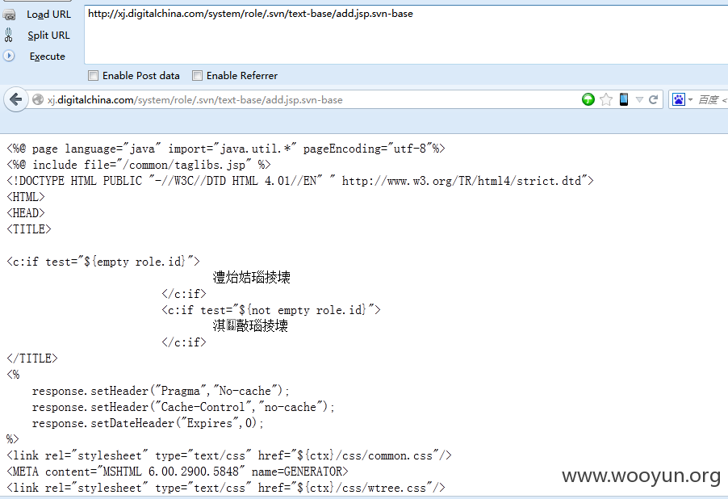Open the search engine selector dropdown arrow
Screen dimensions: 728x499
pos(690,100)
